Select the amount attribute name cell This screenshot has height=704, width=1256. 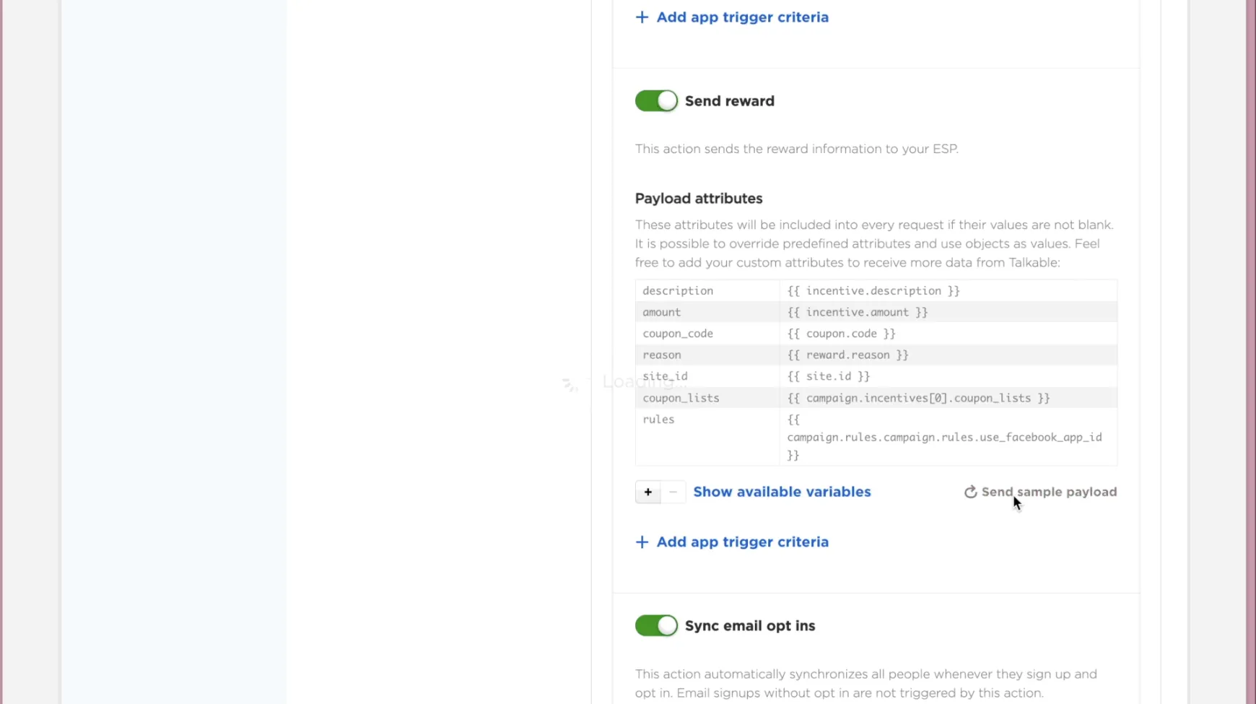707,312
